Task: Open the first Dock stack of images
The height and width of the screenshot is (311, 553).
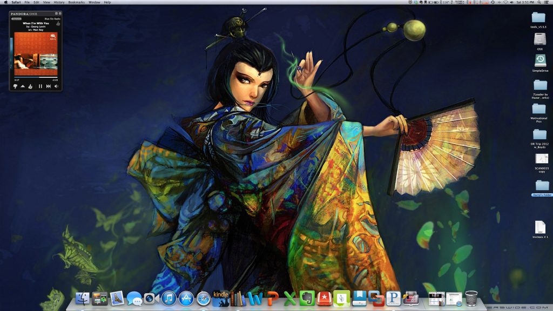Action: click(x=436, y=299)
